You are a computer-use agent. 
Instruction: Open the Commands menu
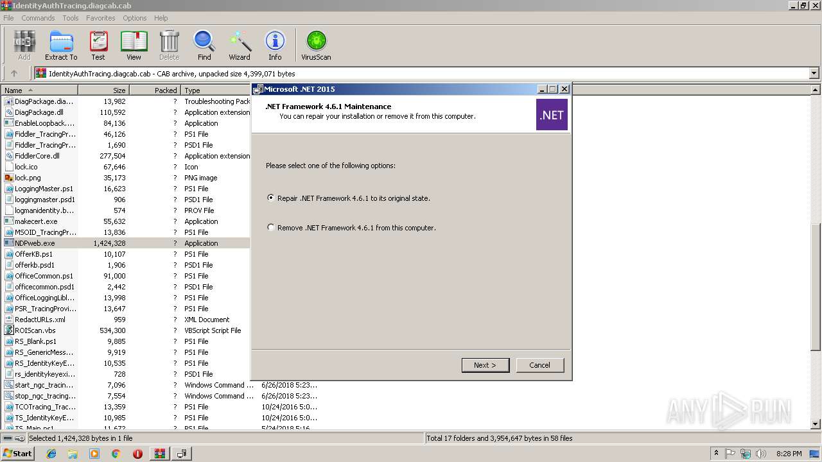click(38, 18)
